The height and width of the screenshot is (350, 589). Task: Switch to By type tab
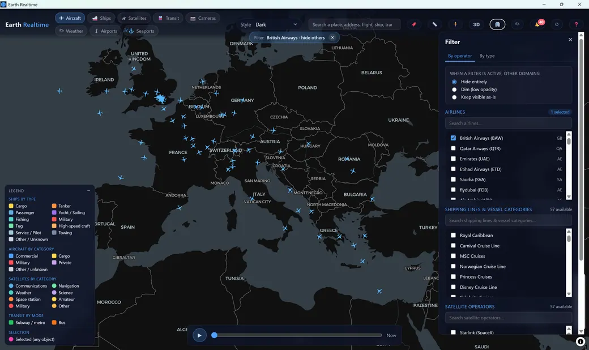pos(487,56)
